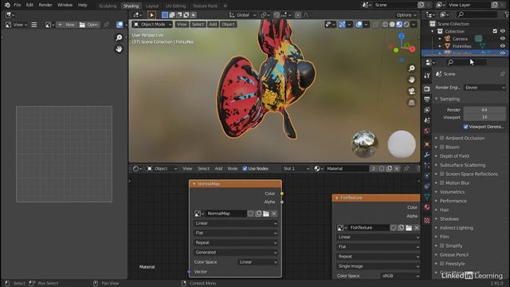
Task: Open the Slot 1 dropdown
Action: click(x=296, y=168)
